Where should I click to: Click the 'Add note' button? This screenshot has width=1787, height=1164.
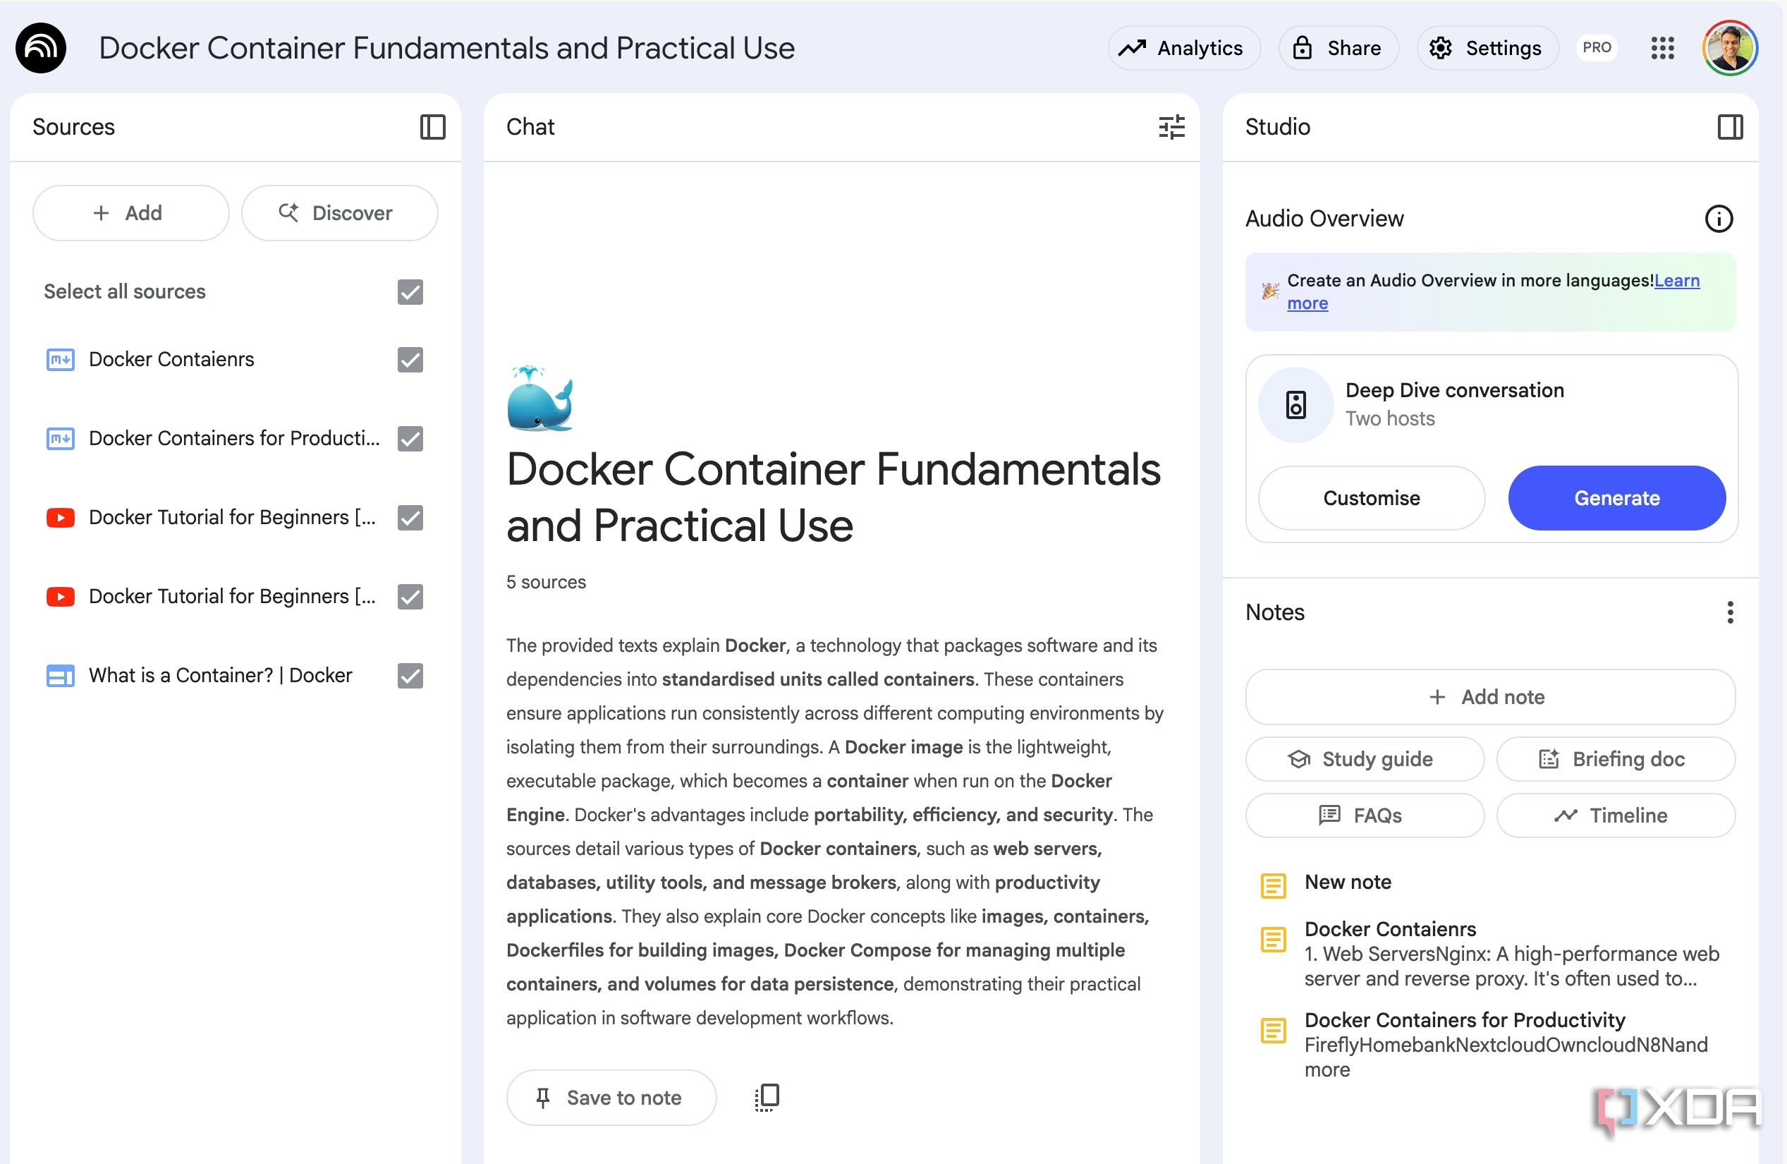pos(1489,697)
